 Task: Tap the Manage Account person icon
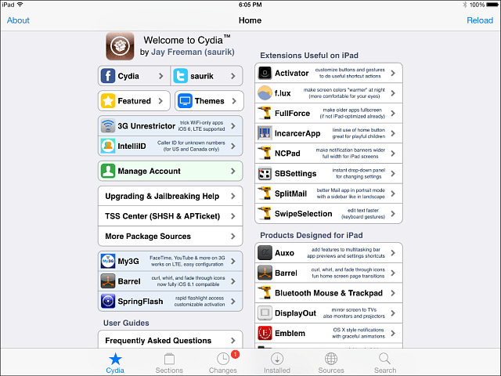(108, 171)
